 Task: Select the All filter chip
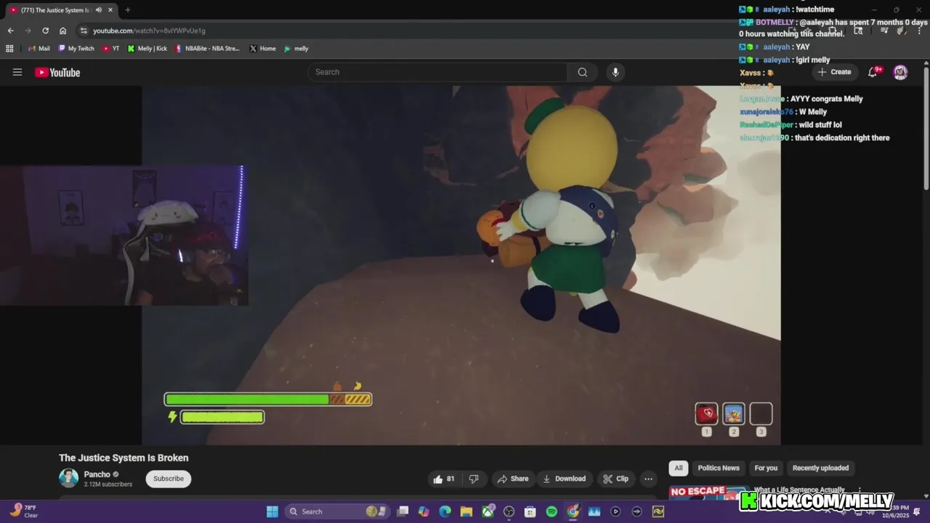click(x=679, y=468)
